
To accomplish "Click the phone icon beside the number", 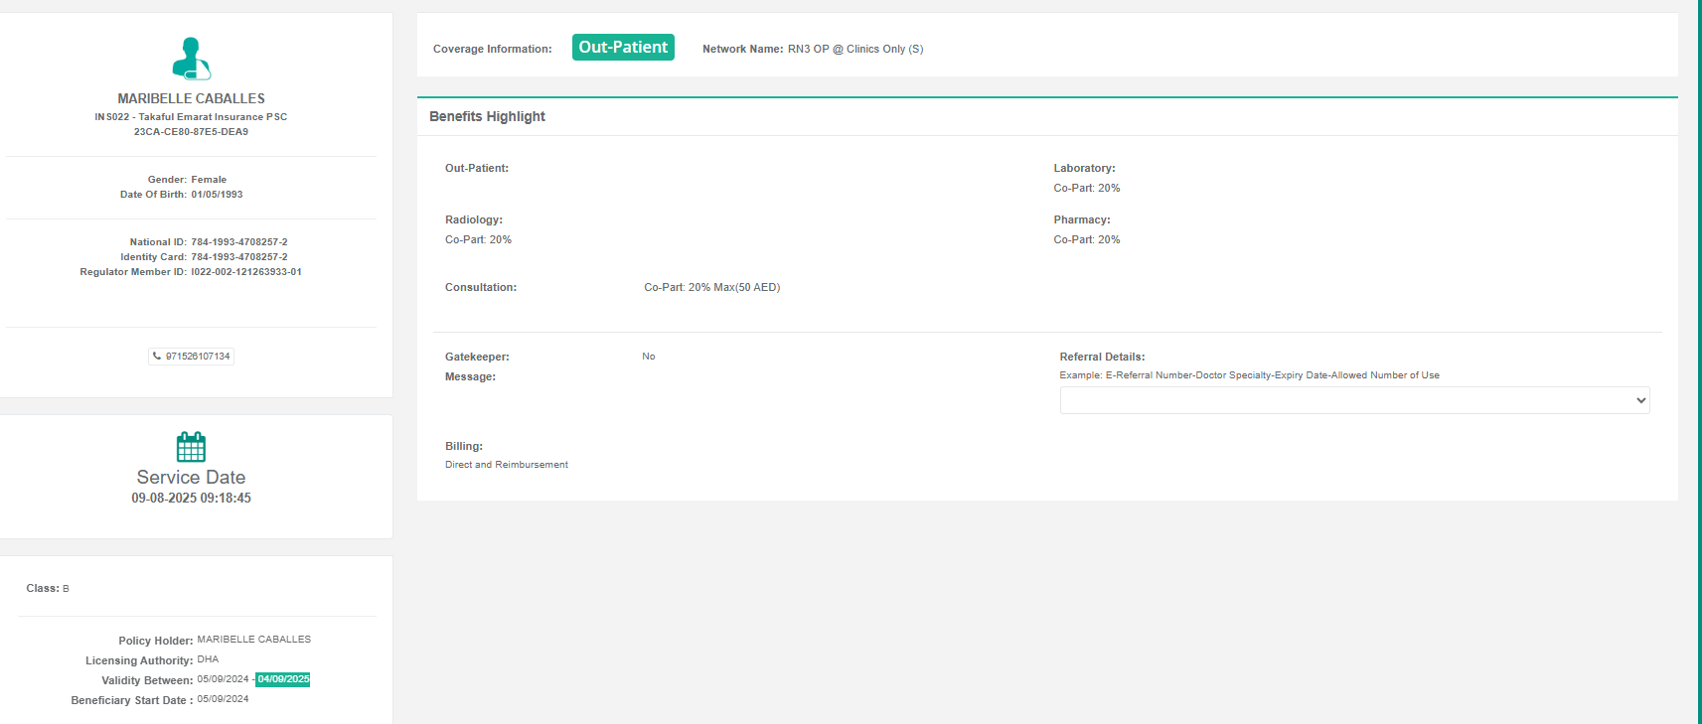I will 157,357.
